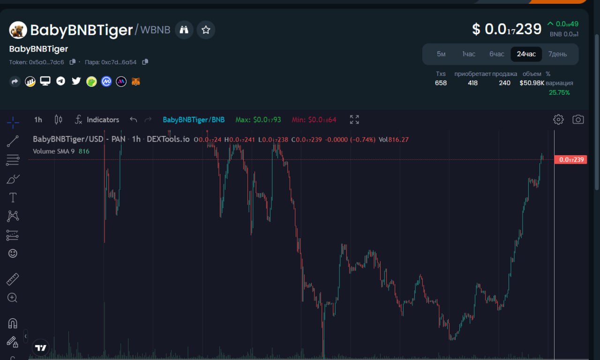This screenshot has height=360, width=600.
Task: Open the emoji icons tool
Action: [x=13, y=253]
